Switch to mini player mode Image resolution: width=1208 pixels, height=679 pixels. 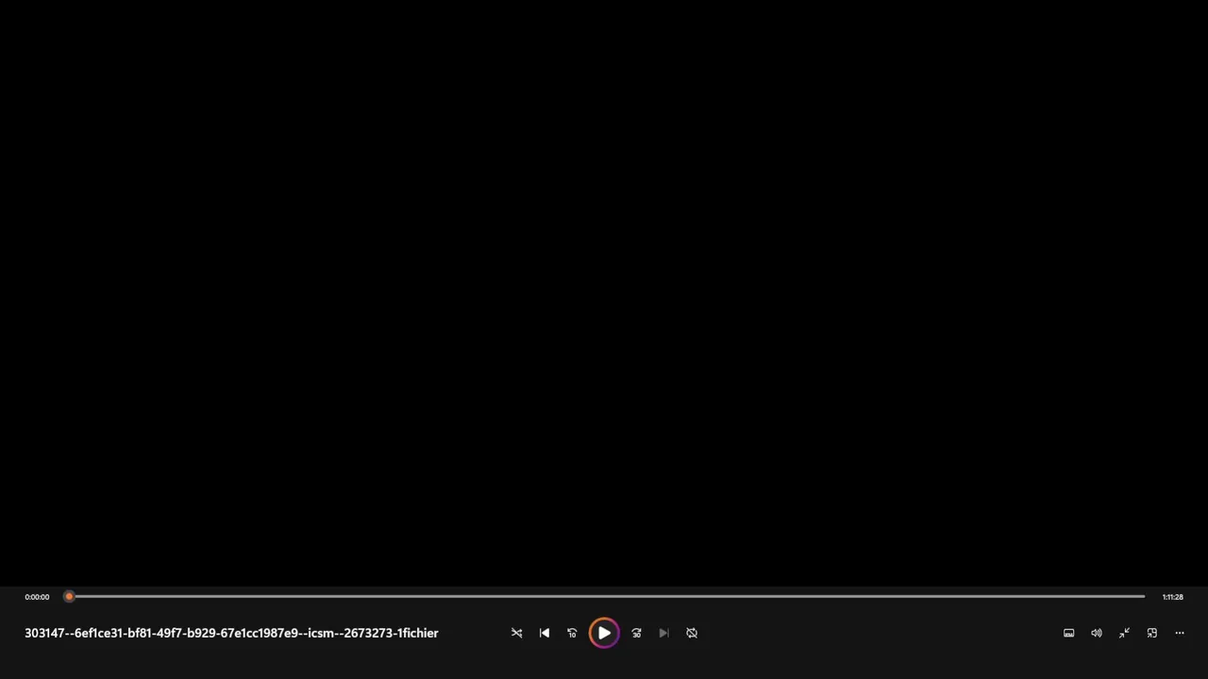[1151, 633]
